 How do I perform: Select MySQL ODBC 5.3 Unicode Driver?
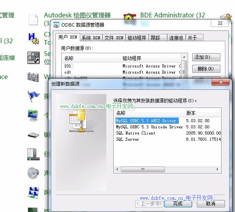pyautogui.click(x=149, y=127)
